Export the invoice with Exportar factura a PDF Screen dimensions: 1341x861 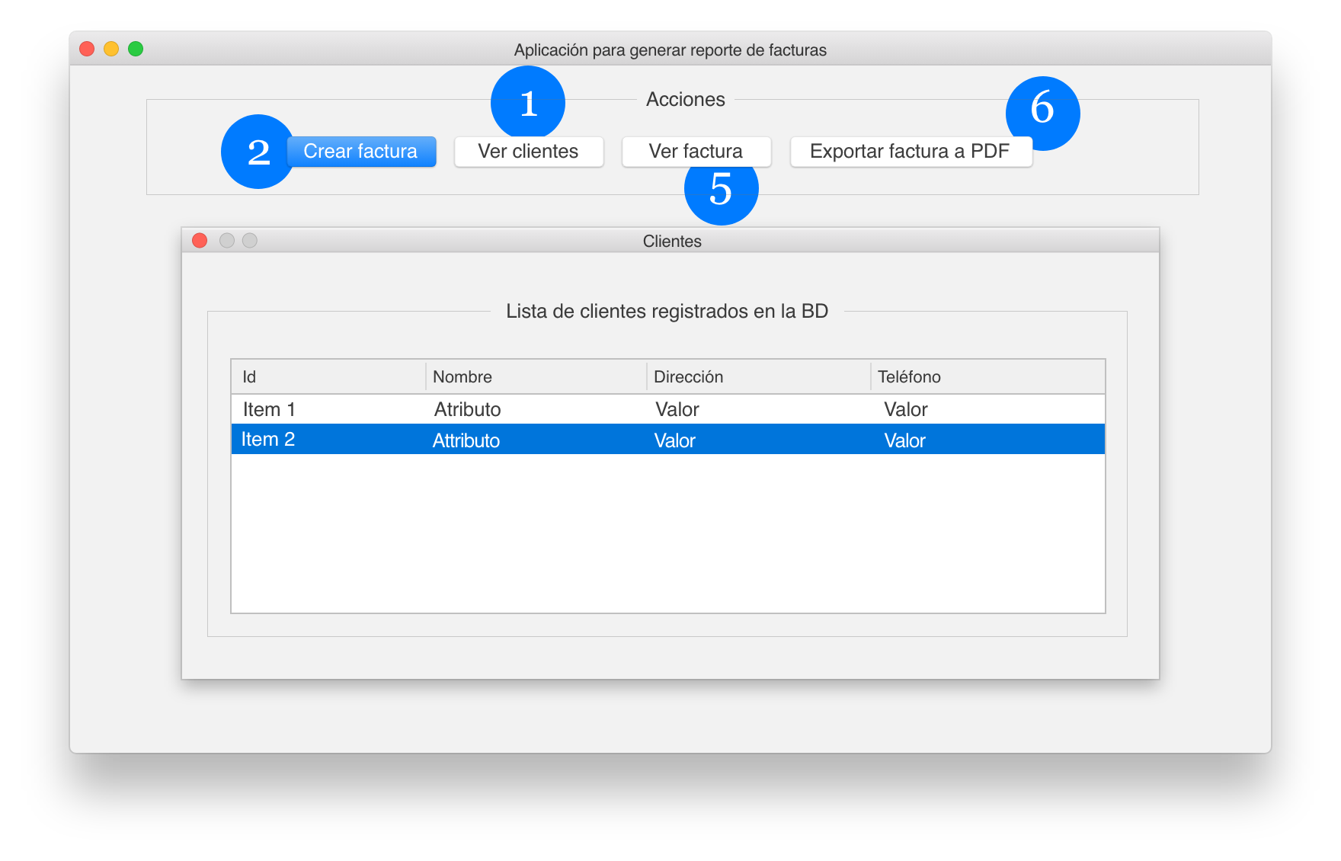coord(911,151)
